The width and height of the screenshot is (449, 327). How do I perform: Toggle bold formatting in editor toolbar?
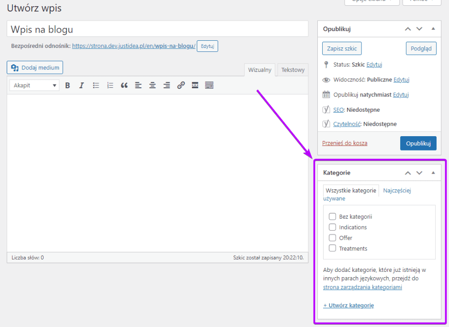(x=67, y=85)
